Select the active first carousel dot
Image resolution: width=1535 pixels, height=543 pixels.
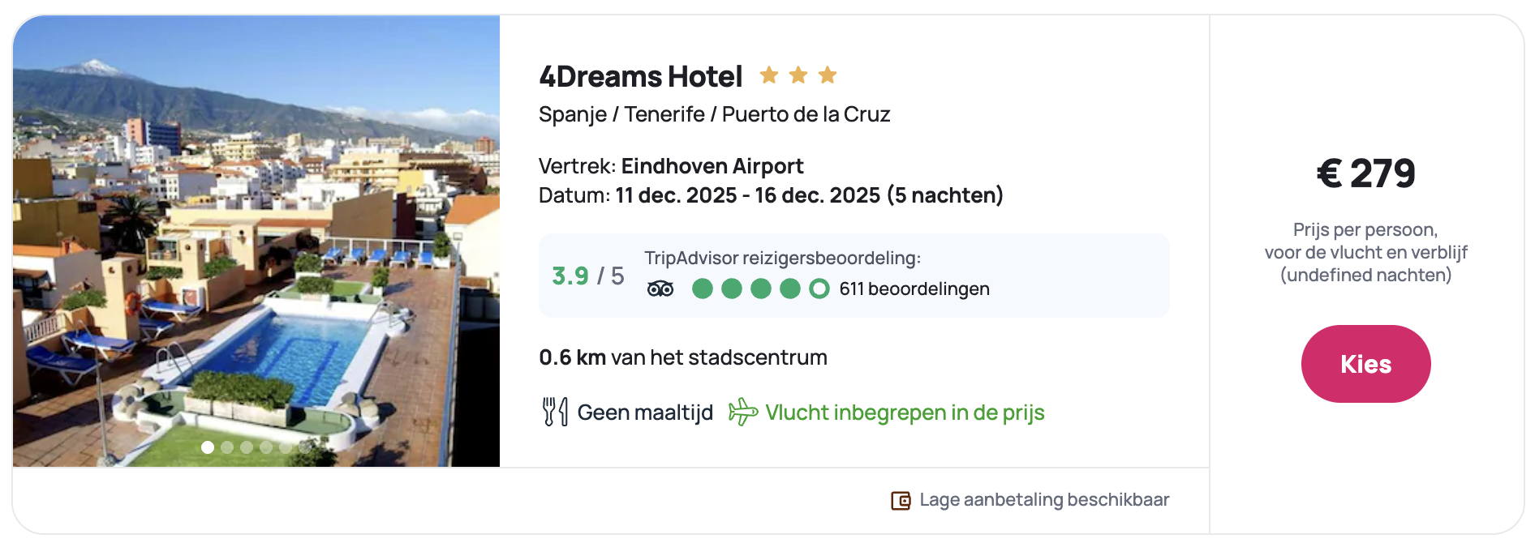click(x=208, y=447)
